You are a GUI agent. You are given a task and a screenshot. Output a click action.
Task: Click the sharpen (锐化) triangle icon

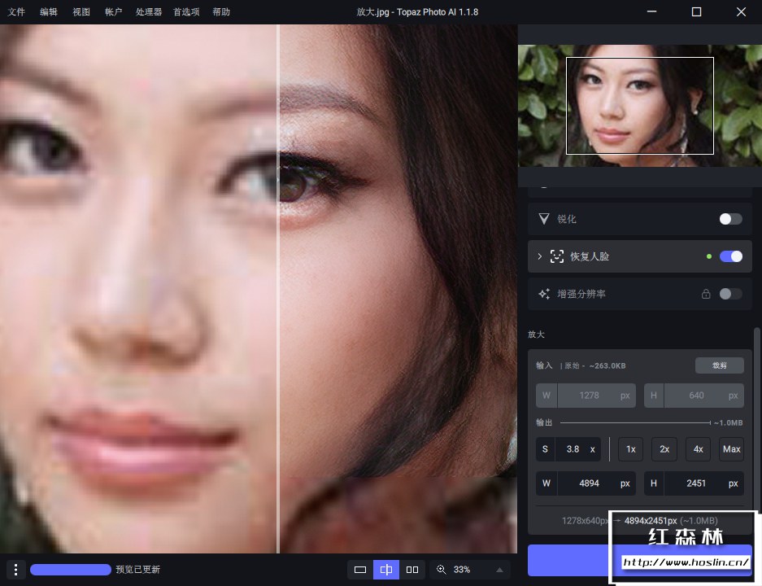[x=544, y=219]
